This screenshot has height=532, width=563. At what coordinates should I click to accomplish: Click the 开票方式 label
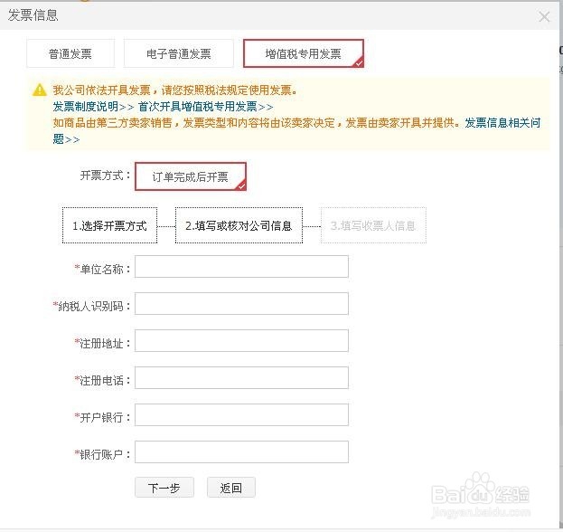[x=105, y=176]
